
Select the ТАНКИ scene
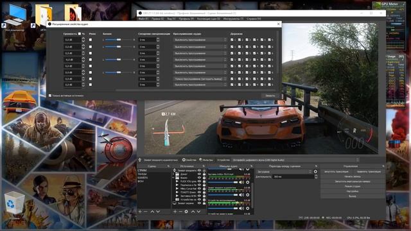pos(143,174)
